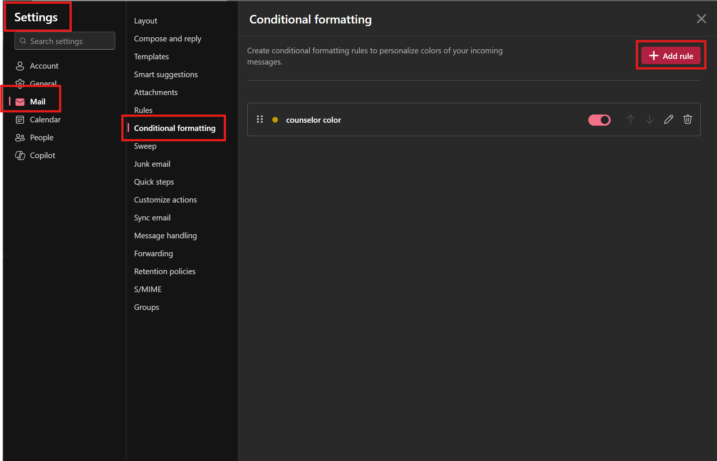Open Account settings via the person icon
This screenshot has height=461, width=717.
(20, 66)
